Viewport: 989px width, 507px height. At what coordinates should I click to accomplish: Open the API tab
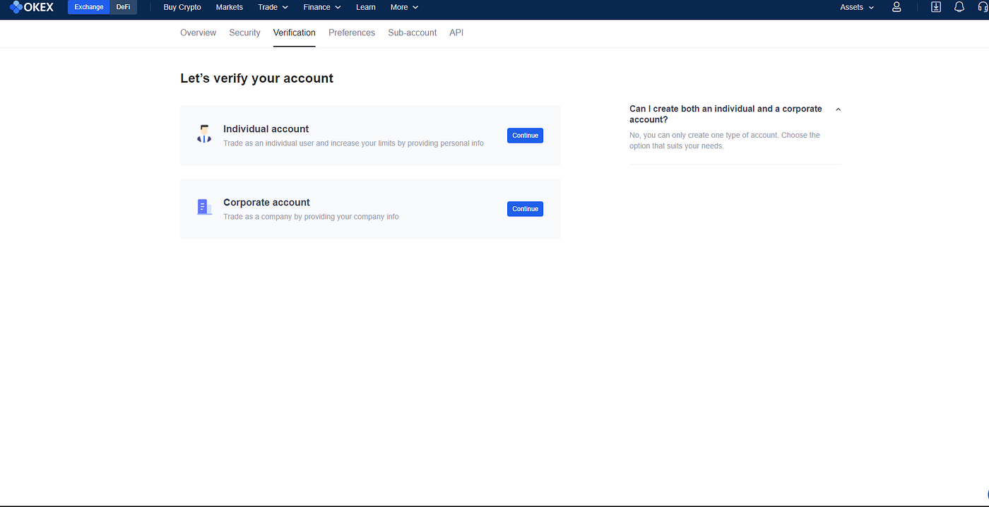click(456, 32)
